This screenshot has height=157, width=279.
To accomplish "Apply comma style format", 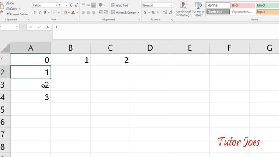I will pos(158,12).
